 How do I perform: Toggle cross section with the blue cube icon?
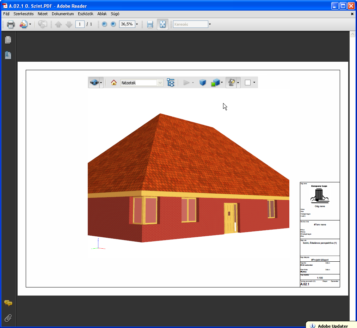pyautogui.click(x=203, y=82)
